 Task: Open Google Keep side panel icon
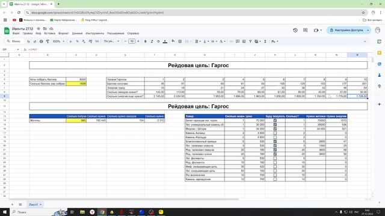click(380, 53)
